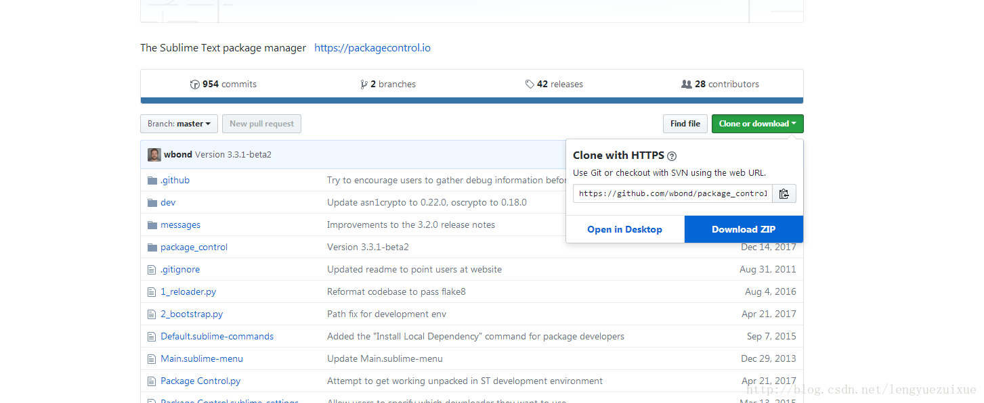This screenshot has width=984, height=403.
Task: Open the wbond author link
Action: (x=178, y=154)
